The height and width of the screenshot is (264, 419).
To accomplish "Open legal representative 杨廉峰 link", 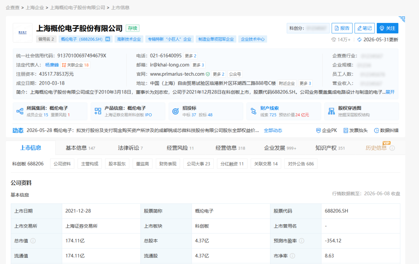I will (x=52, y=65).
